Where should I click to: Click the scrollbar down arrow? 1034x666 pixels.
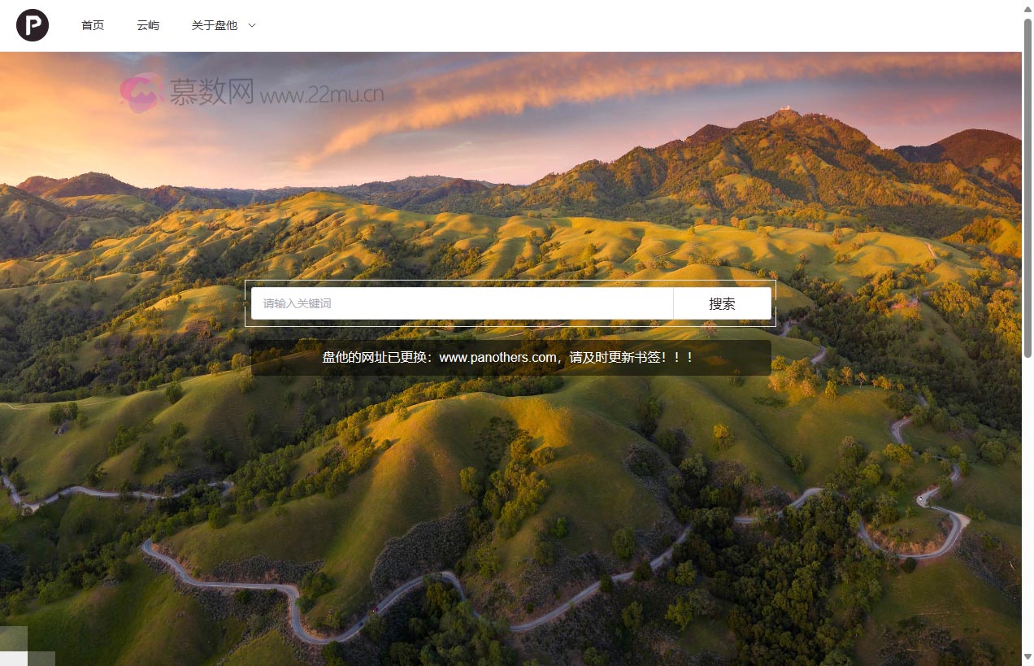click(1027, 656)
